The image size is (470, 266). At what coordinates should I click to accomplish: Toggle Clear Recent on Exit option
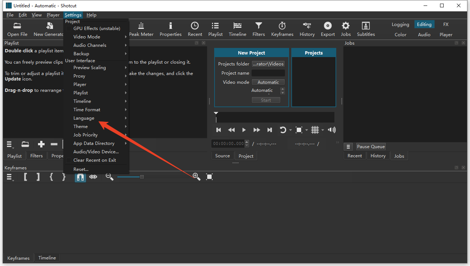(x=68, y=160)
